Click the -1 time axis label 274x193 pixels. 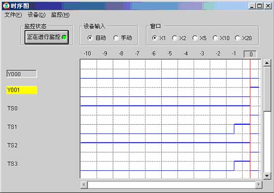click(234, 53)
